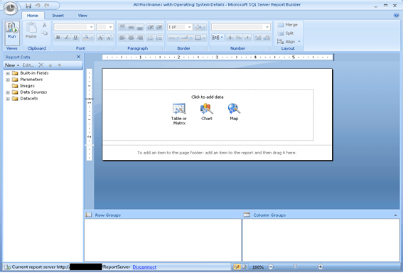The width and height of the screenshot is (403, 273).
Task: Click the Disconnect link
Action: [144, 267]
